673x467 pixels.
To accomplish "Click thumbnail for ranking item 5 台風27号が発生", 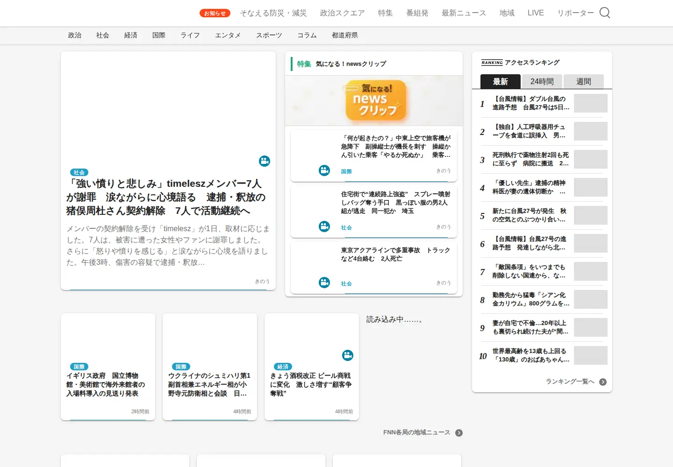I will [591, 215].
